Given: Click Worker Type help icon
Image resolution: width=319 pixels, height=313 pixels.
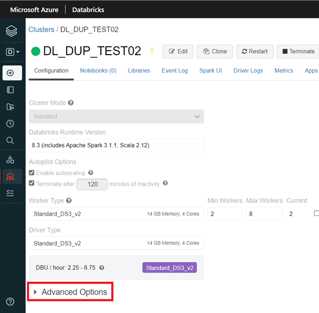Looking at the screenshot, I should (69, 201).
